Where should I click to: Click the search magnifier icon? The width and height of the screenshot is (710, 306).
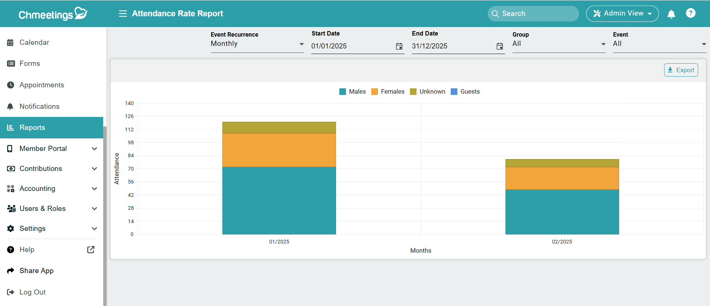click(x=495, y=14)
